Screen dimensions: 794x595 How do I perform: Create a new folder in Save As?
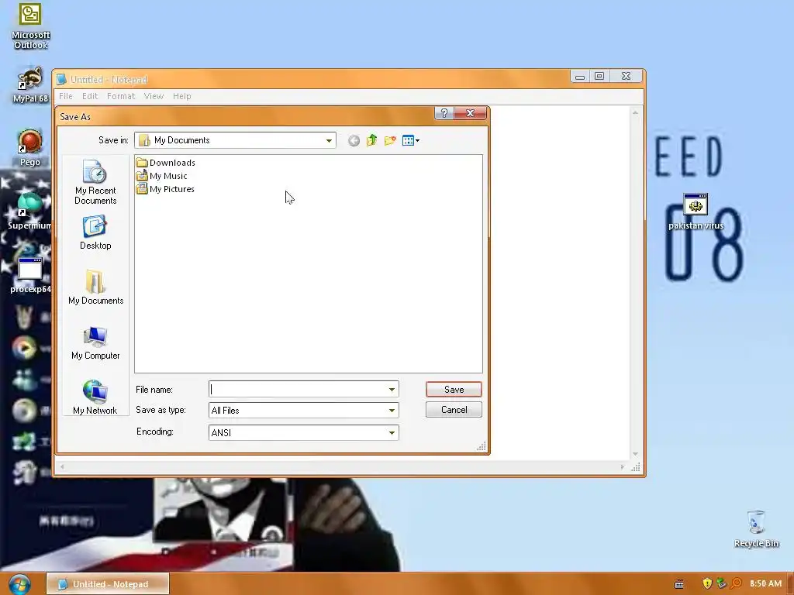tap(390, 140)
